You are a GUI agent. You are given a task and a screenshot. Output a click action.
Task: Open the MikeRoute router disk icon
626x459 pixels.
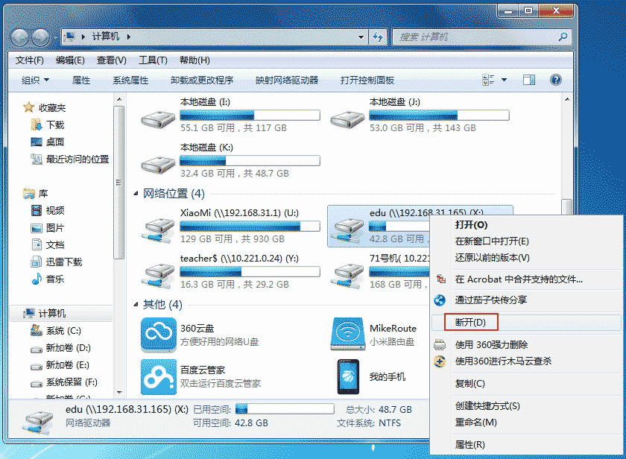tap(348, 335)
